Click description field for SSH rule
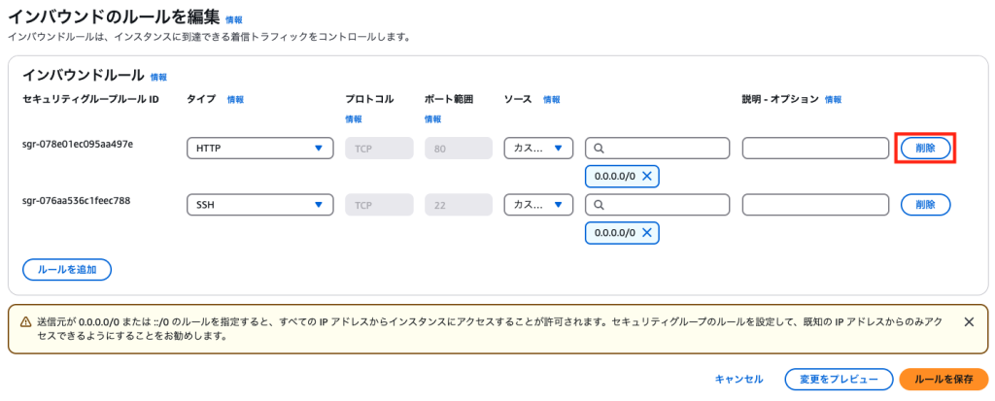The image size is (995, 401). click(x=815, y=204)
